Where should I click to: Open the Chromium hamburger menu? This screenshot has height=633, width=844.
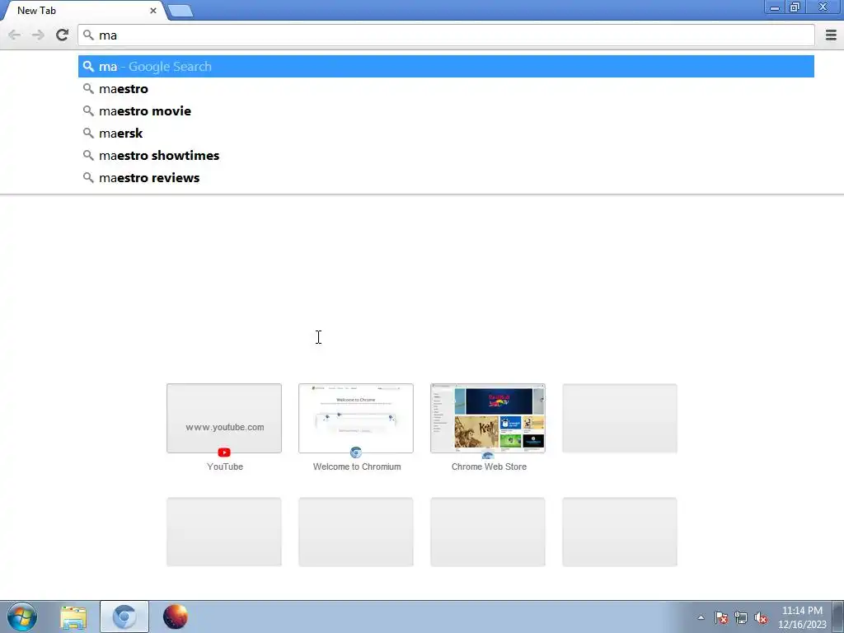[831, 35]
